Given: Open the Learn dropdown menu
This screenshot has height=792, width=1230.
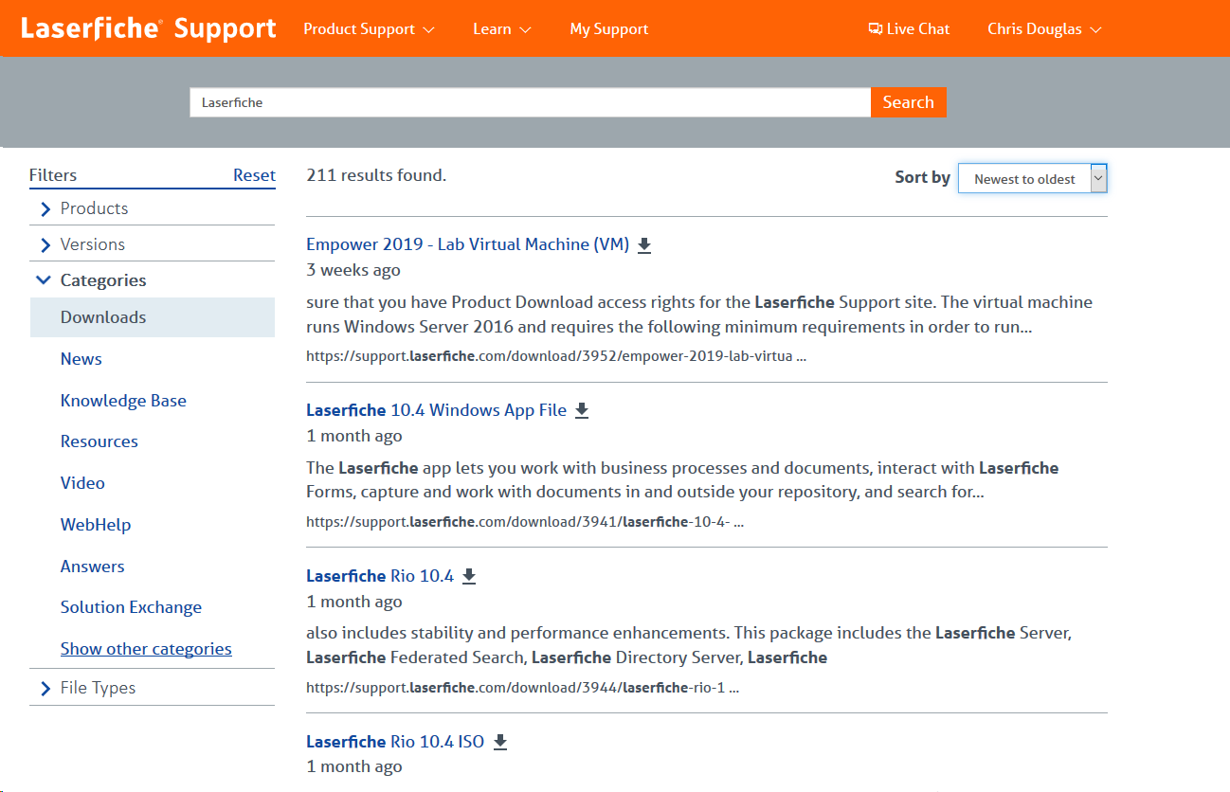Looking at the screenshot, I should [x=502, y=28].
